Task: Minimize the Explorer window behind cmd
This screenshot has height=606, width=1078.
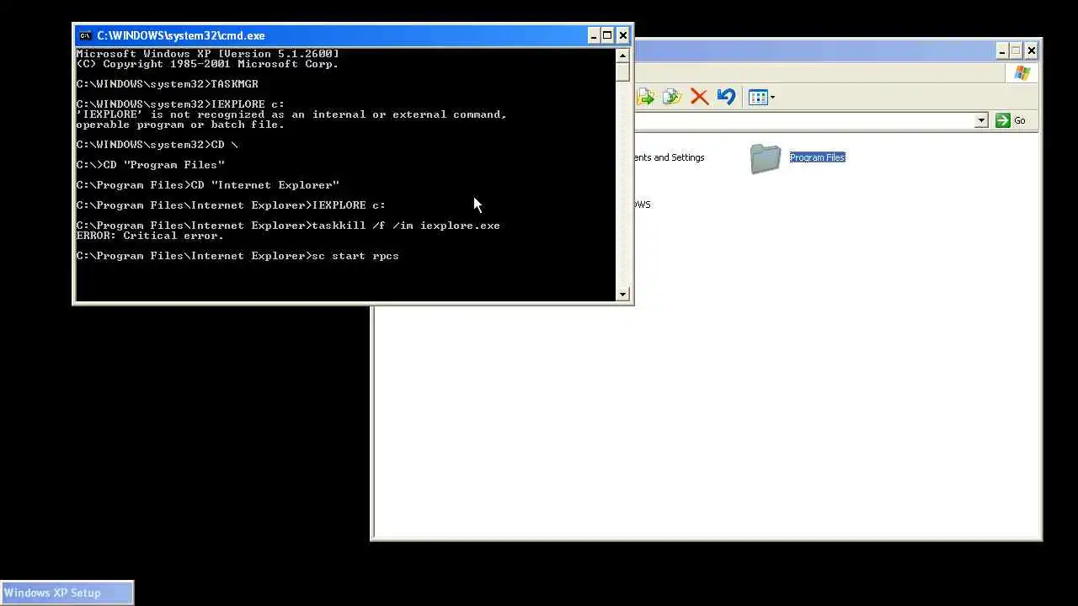Action: tap(1001, 51)
